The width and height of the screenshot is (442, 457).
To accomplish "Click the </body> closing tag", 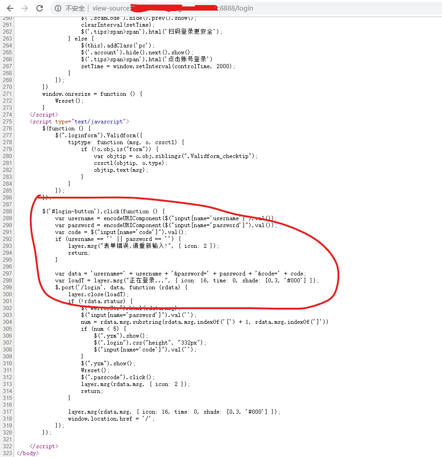I will [x=28, y=453].
